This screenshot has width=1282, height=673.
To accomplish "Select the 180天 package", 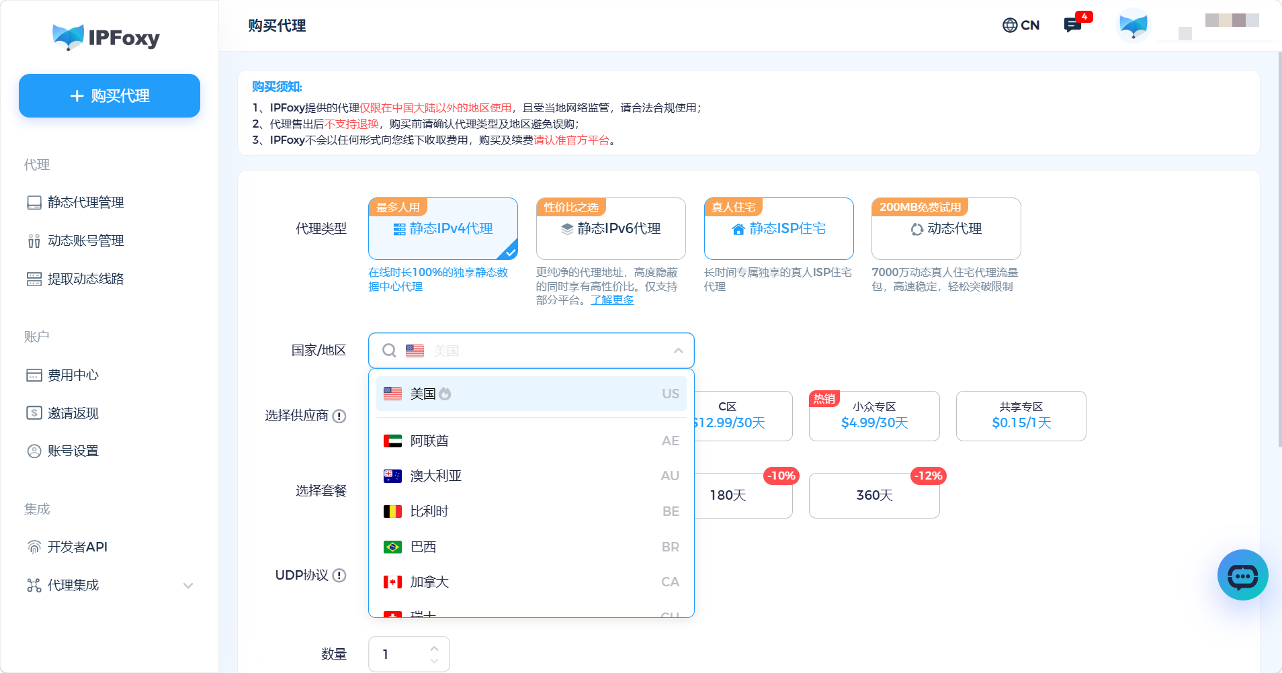I will [x=743, y=496].
